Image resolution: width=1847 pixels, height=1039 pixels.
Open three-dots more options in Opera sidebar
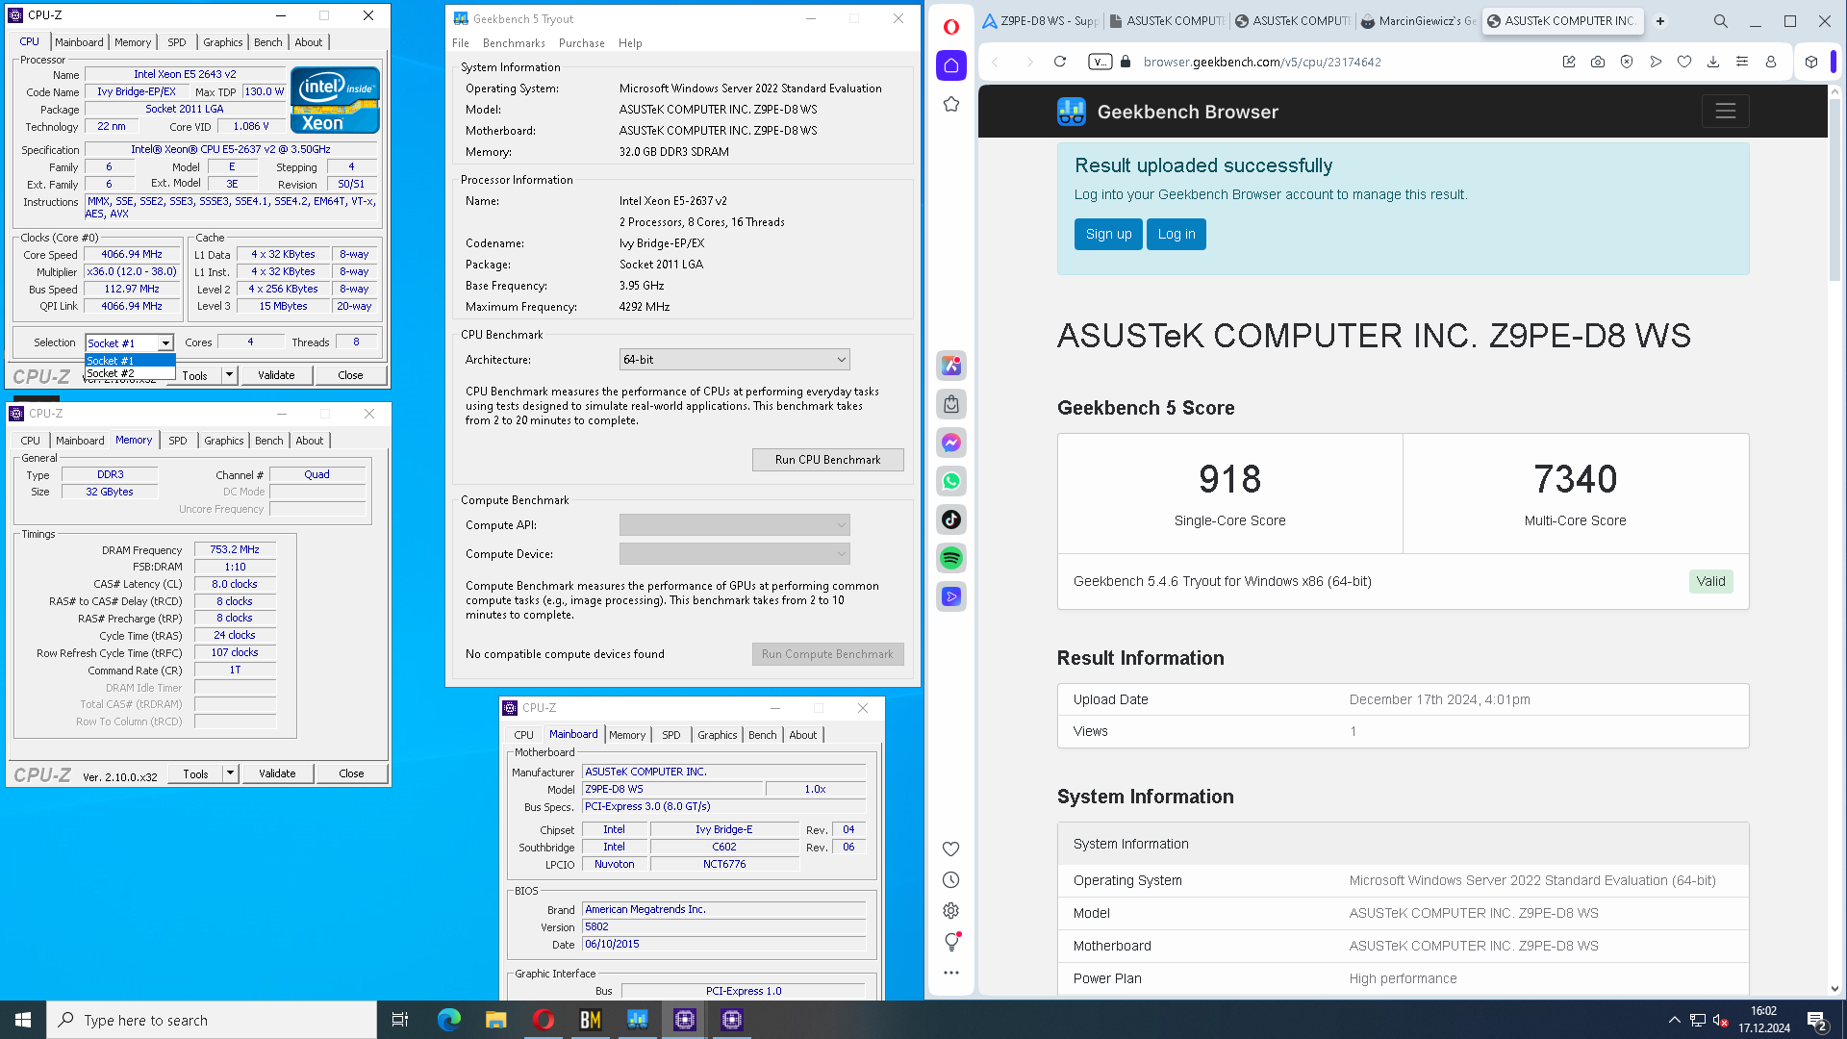click(950, 973)
